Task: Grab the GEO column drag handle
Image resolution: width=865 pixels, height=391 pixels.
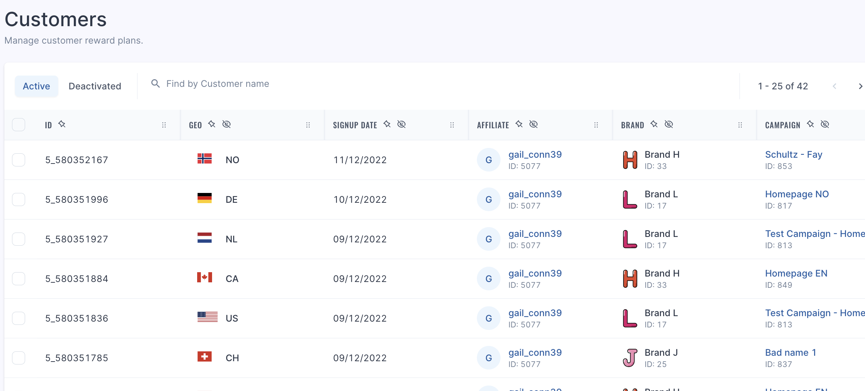Action: 308,125
